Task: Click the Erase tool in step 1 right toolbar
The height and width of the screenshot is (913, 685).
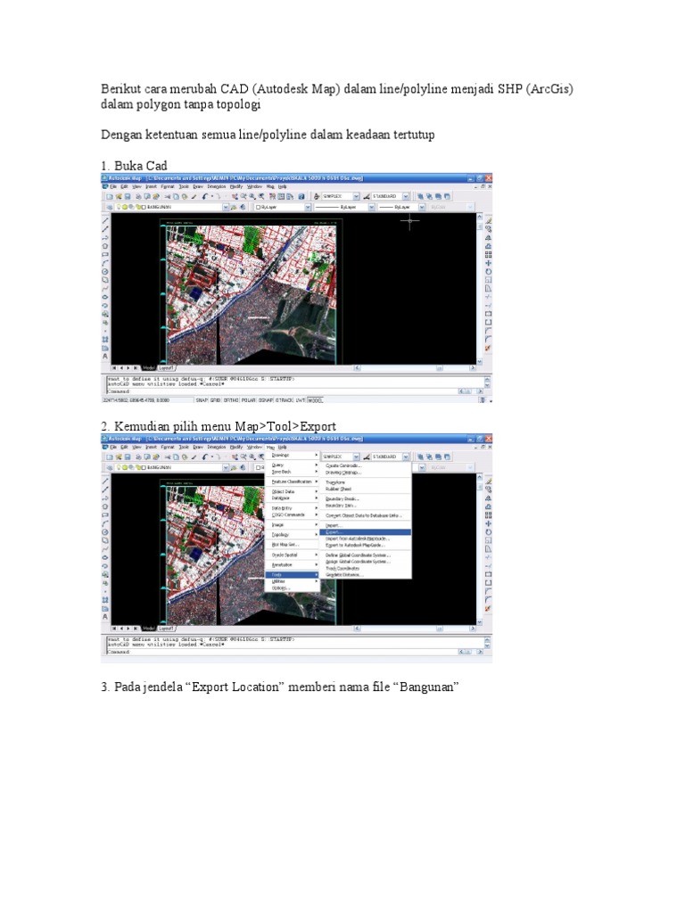Action: coord(488,221)
